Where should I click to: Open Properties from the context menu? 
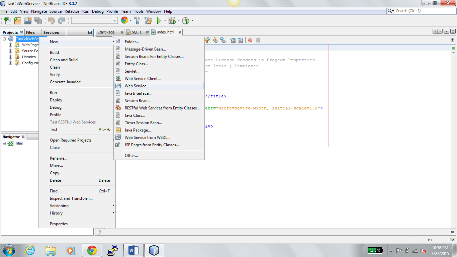77,224
